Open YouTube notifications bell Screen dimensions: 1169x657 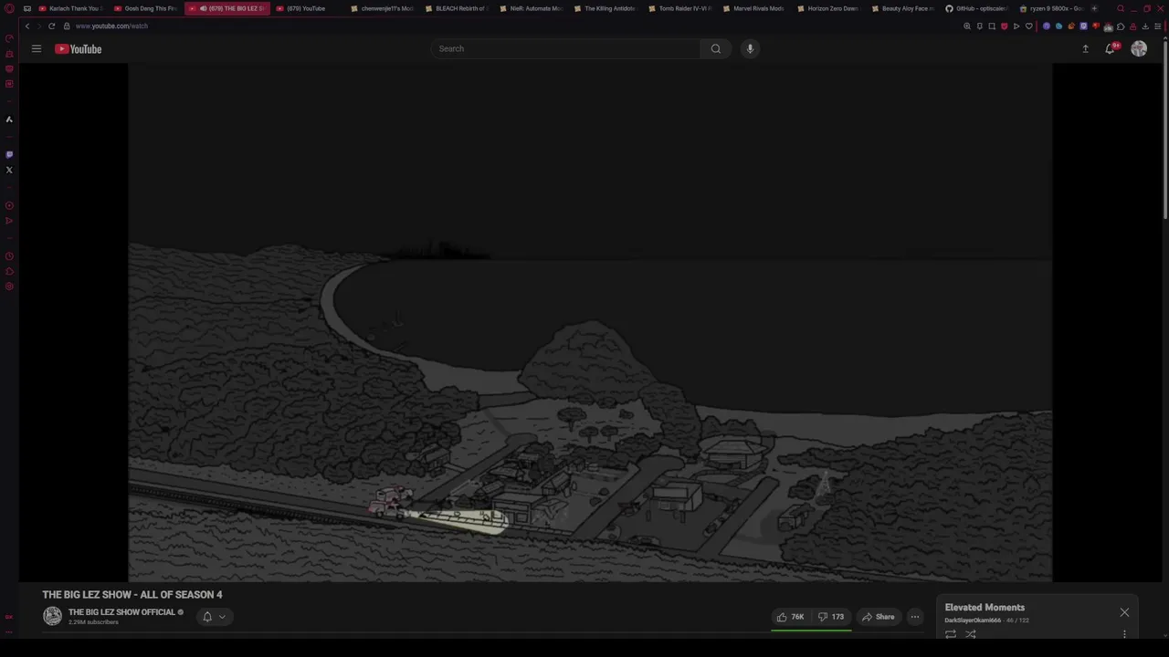click(1111, 48)
